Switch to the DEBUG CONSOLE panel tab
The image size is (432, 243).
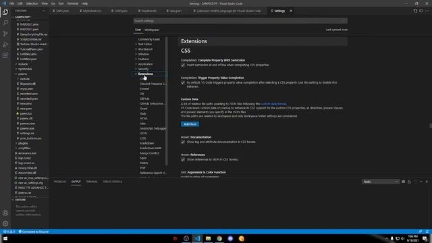(x=113, y=182)
